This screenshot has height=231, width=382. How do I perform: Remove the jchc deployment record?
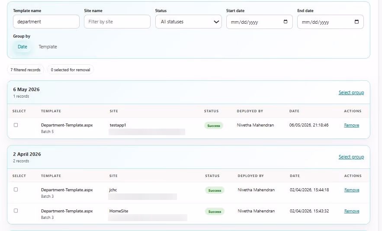click(352, 190)
